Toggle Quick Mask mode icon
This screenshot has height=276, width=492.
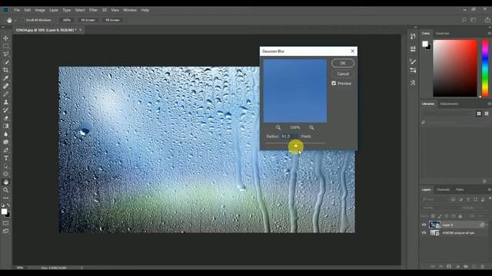coord(6,223)
